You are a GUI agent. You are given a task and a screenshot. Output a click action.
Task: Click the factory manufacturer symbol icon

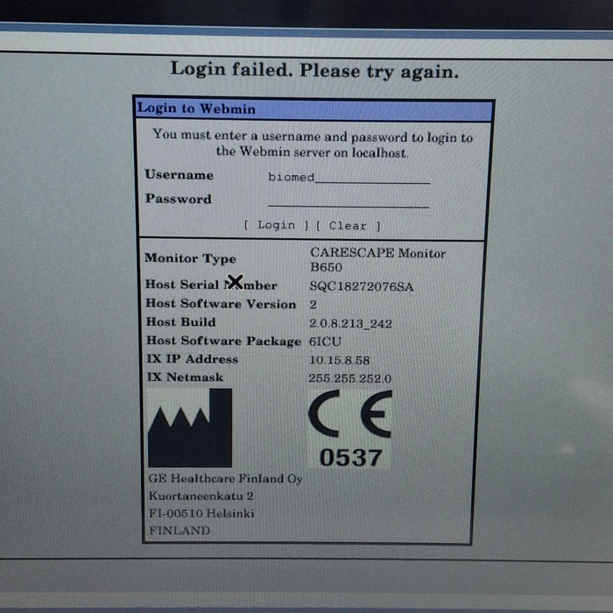(189, 427)
